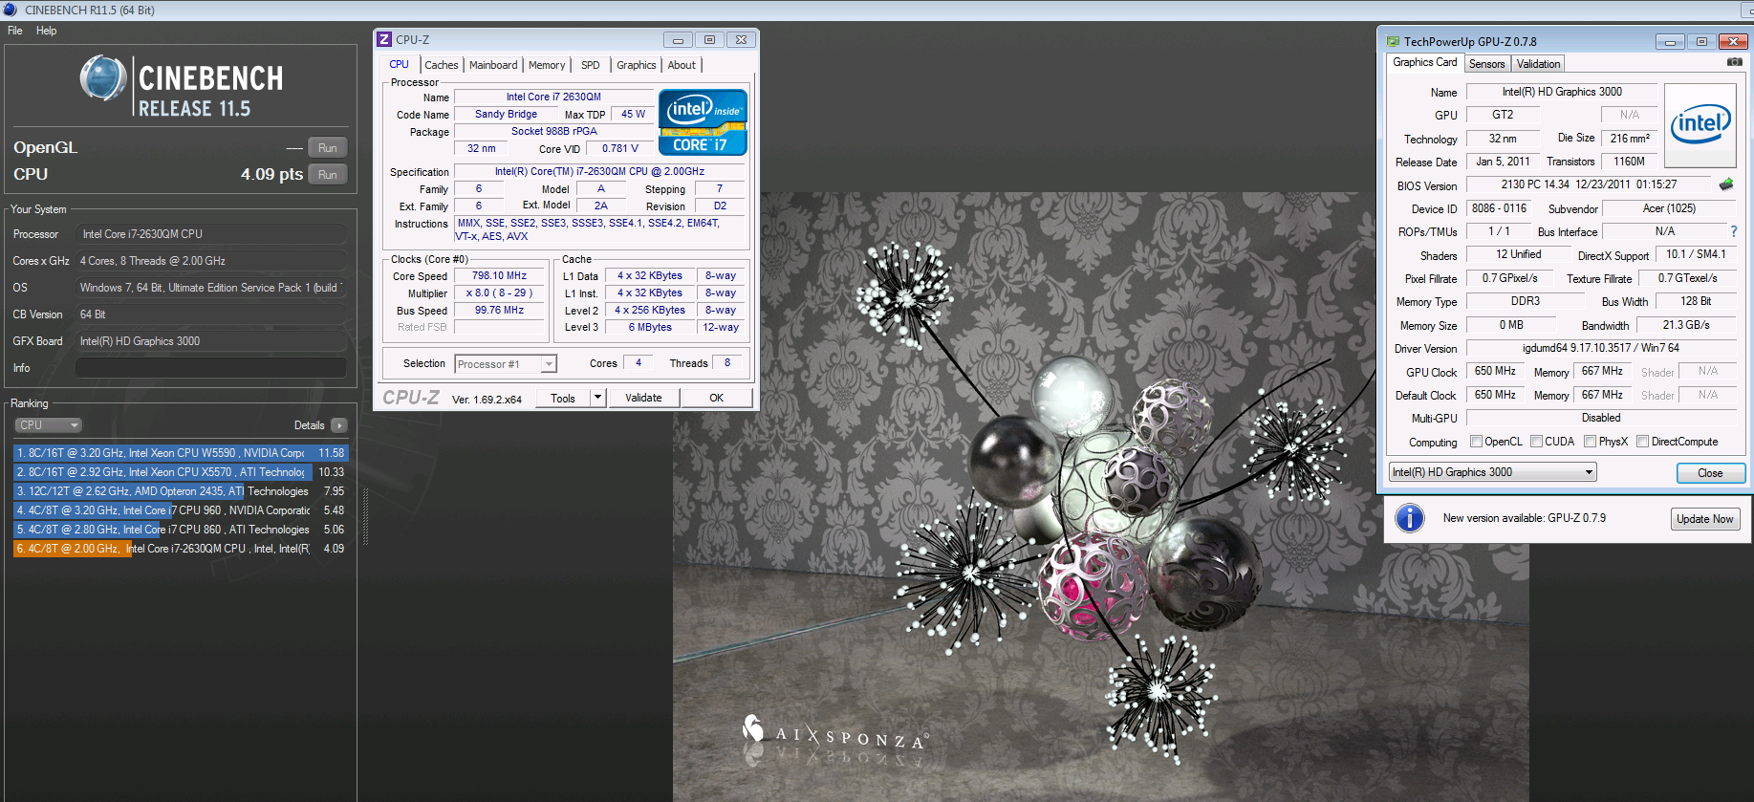Click the Intel Core i7 logo in CPU-Z
Viewport: 1754px width, 802px height.
point(703,122)
